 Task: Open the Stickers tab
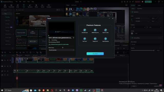tap(43, 6)
